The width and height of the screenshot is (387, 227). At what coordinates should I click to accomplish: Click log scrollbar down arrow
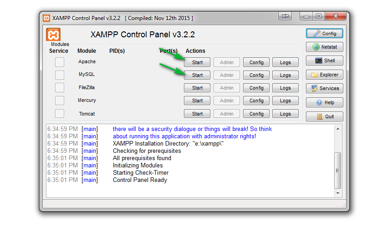[338, 193]
